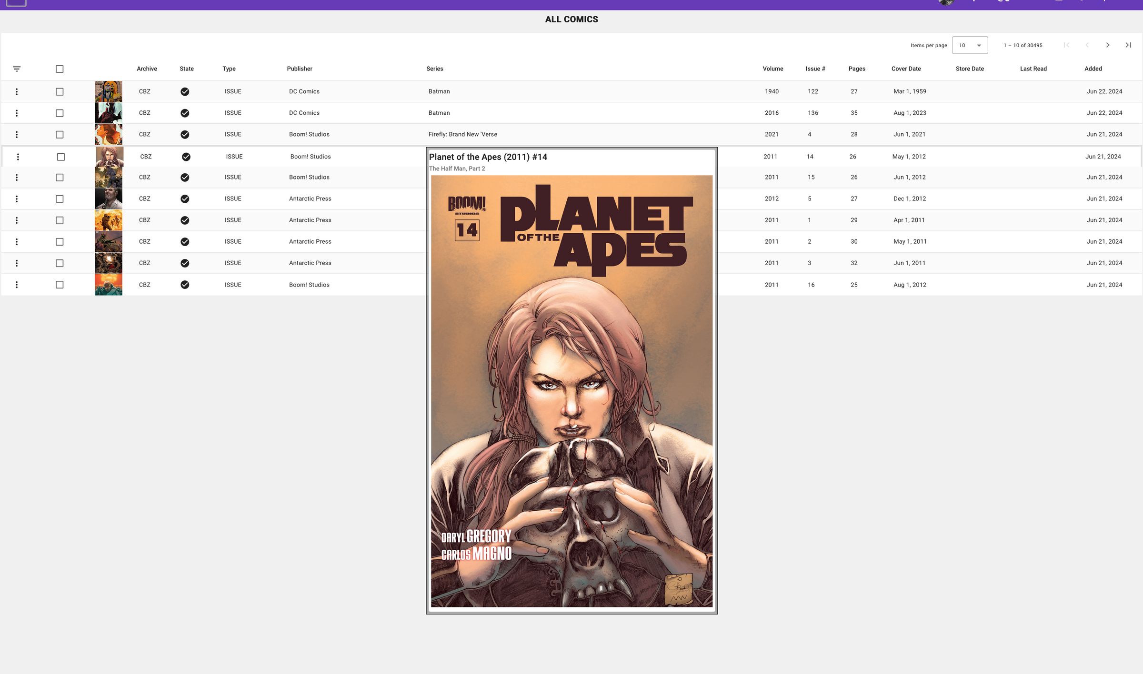Viewport: 1143px width, 674px height.
Task: Click the previous page arrow button
Action: point(1088,45)
